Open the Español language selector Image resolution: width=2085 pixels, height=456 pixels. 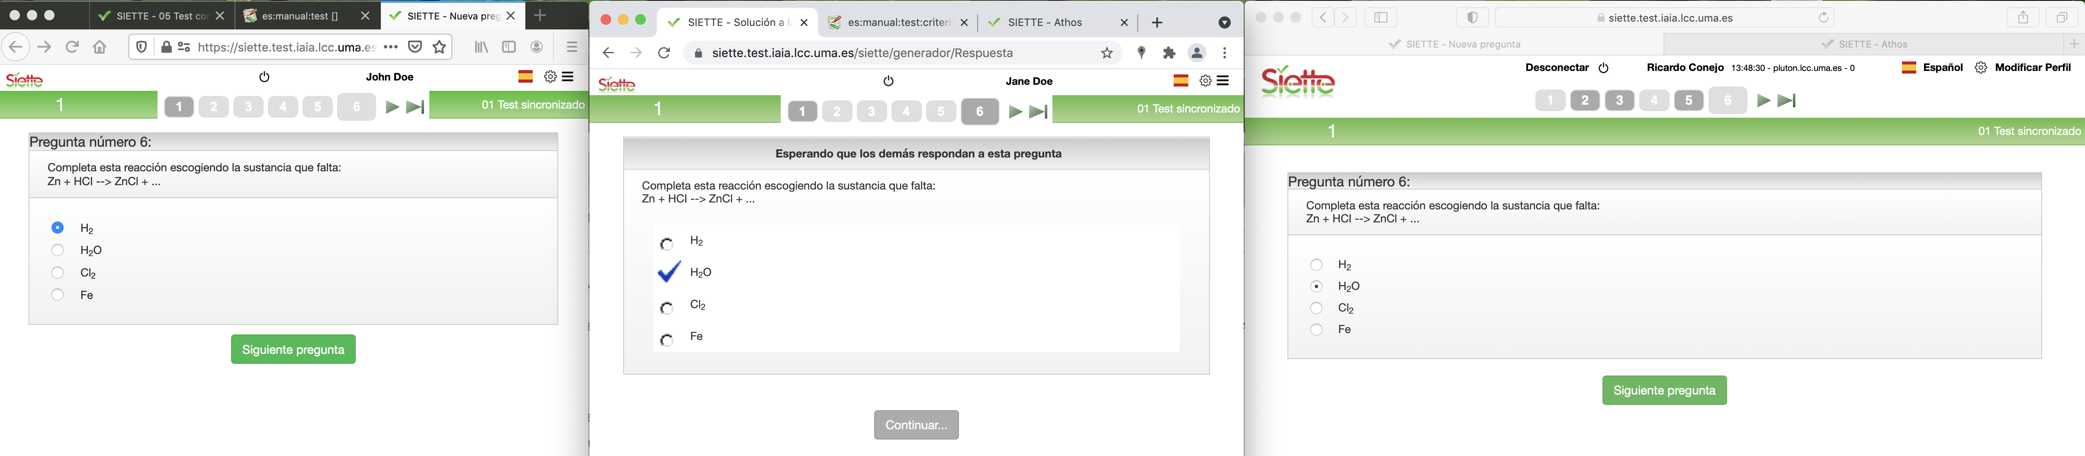[1932, 68]
